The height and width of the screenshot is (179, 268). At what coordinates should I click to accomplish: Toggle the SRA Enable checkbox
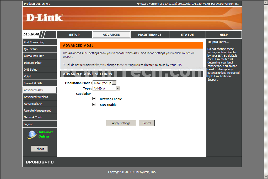tap(94, 104)
